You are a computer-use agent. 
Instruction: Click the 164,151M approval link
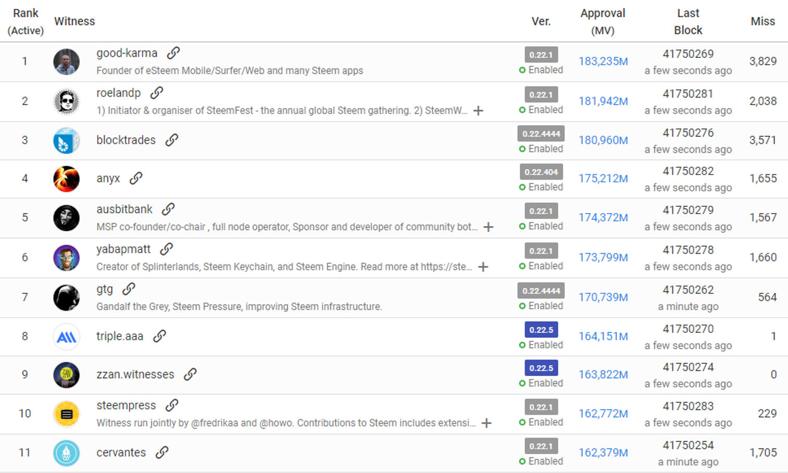(603, 337)
